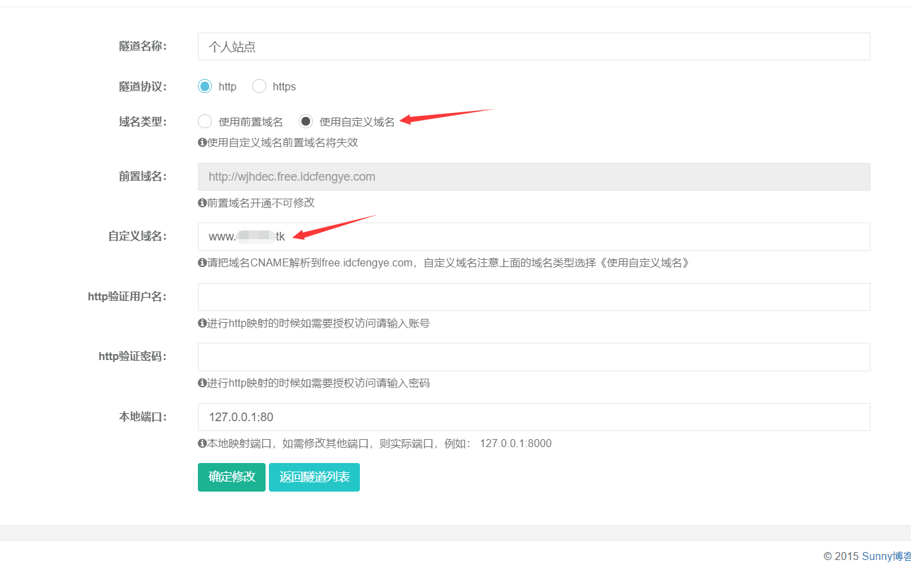Click the disabled 前置域名 URL field
The image size is (911, 564).
point(533,177)
